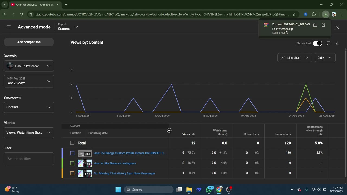Open the hamburger menu in YouTube Studio
This screenshot has width=347, height=195.
point(8,27)
